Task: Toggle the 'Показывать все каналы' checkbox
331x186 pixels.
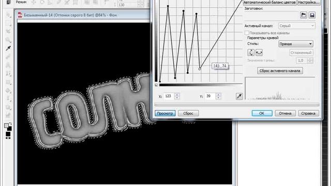Action: [247, 33]
